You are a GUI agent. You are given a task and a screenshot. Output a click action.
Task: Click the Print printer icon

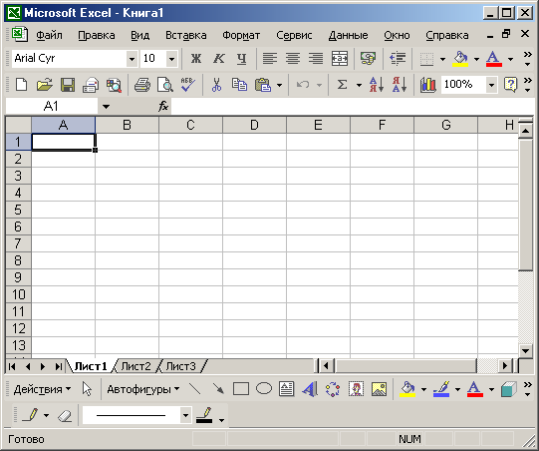tap(141, 85)
